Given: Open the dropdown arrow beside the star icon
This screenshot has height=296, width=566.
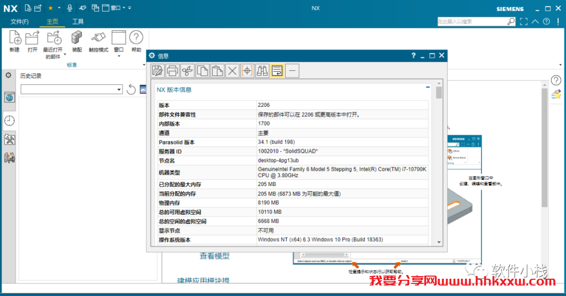Looking at the screenshot, I should point(59,7).
